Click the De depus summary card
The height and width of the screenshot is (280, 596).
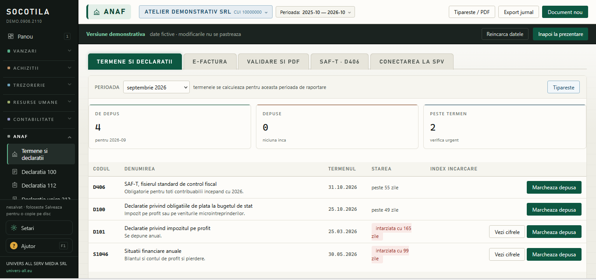click(x=170, y=127)
